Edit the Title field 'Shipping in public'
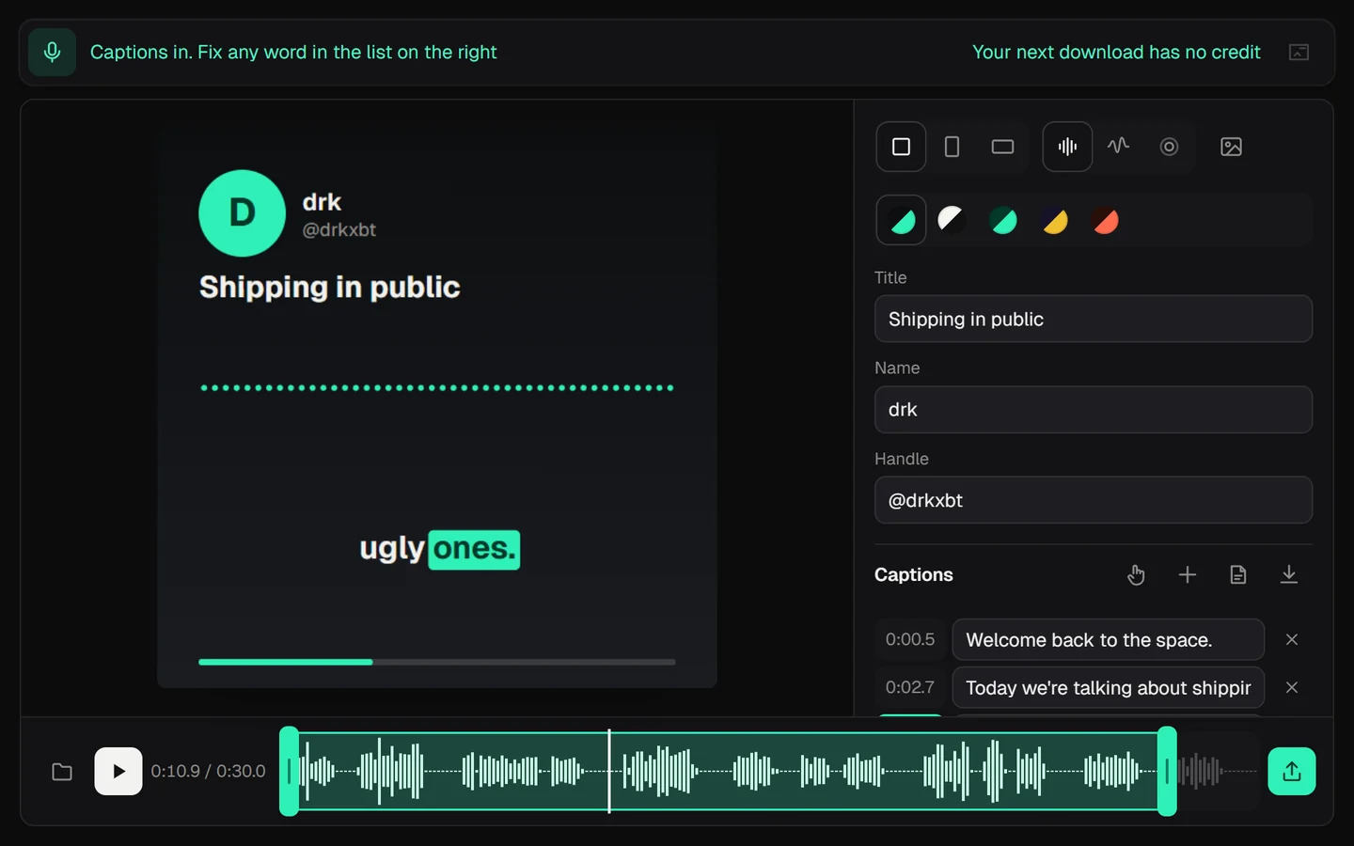 [x=1094, y=319]
